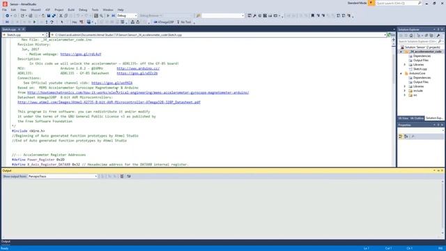This screenshot has width=446, height=251.
Task: Click the Categorized icon in Properties panel
Action: pyautogui.click(x=401, y=137)
